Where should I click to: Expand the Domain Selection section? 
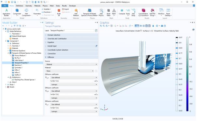[x=71, y=35]
